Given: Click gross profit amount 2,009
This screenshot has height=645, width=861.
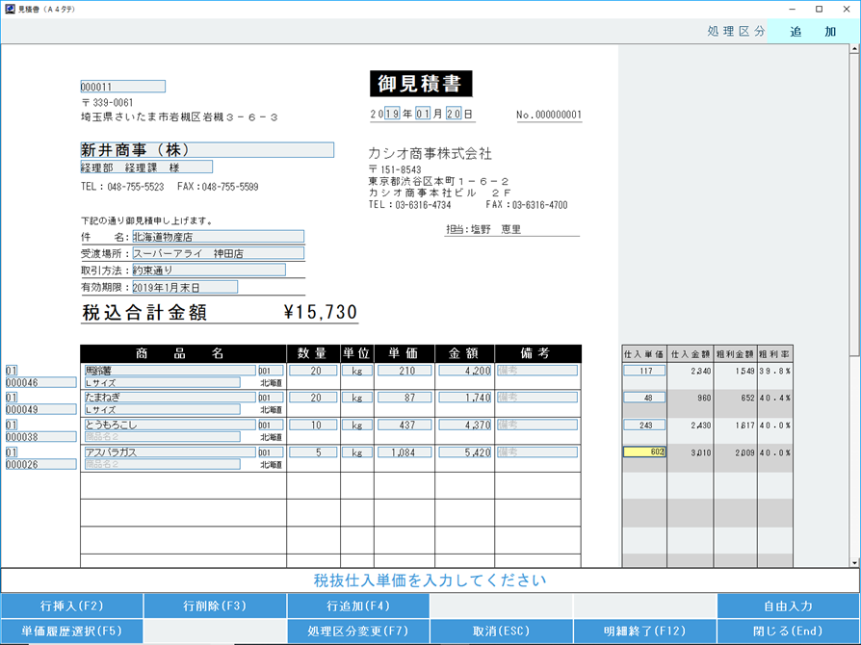Looking at the screenshot, I should pyautogui.click(x=745, y=452).
